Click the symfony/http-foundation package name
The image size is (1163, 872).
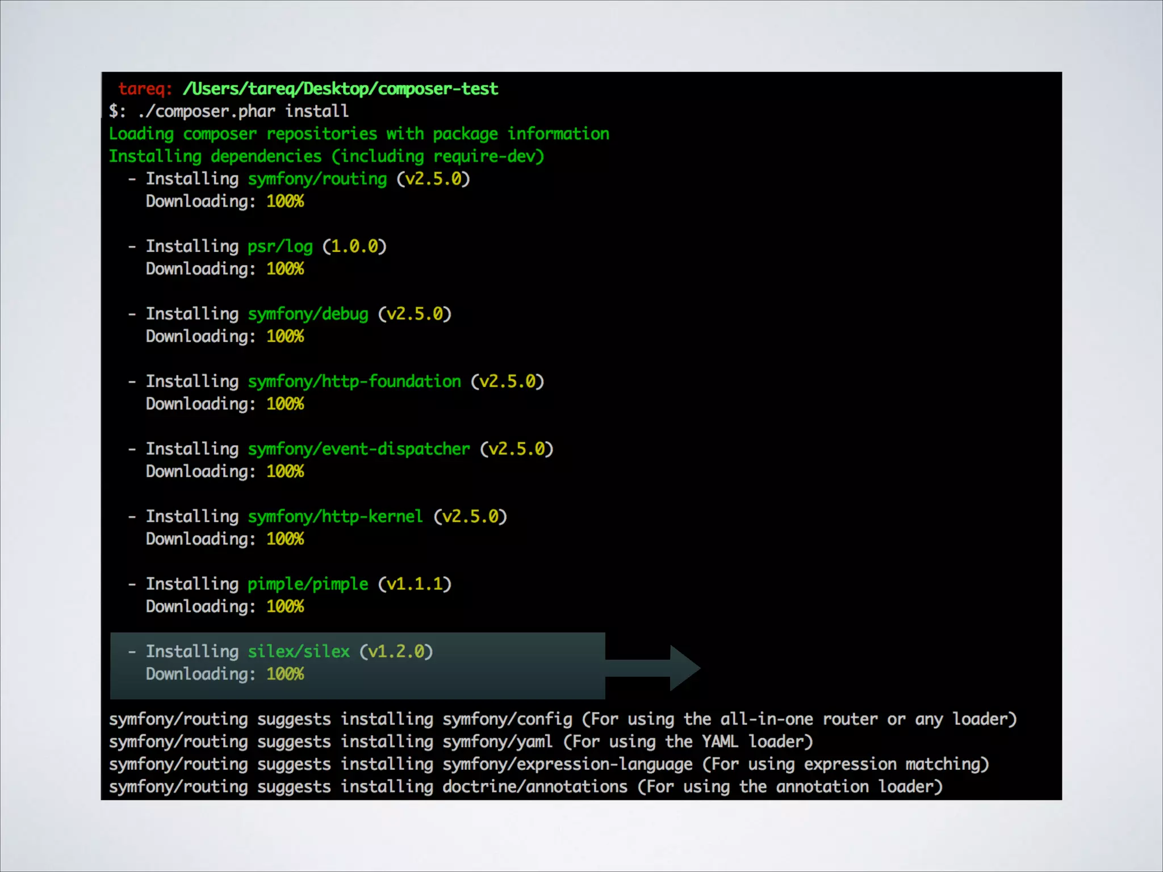tap(354, 382)
